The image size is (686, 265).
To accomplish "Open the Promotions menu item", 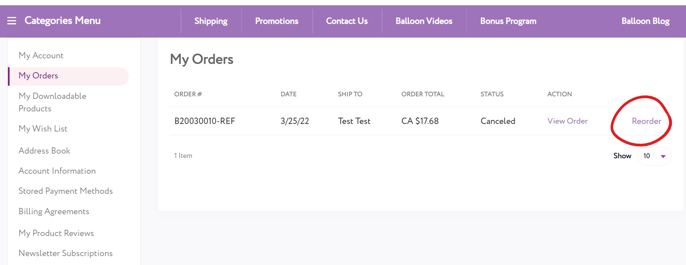I will click(277, 21).
